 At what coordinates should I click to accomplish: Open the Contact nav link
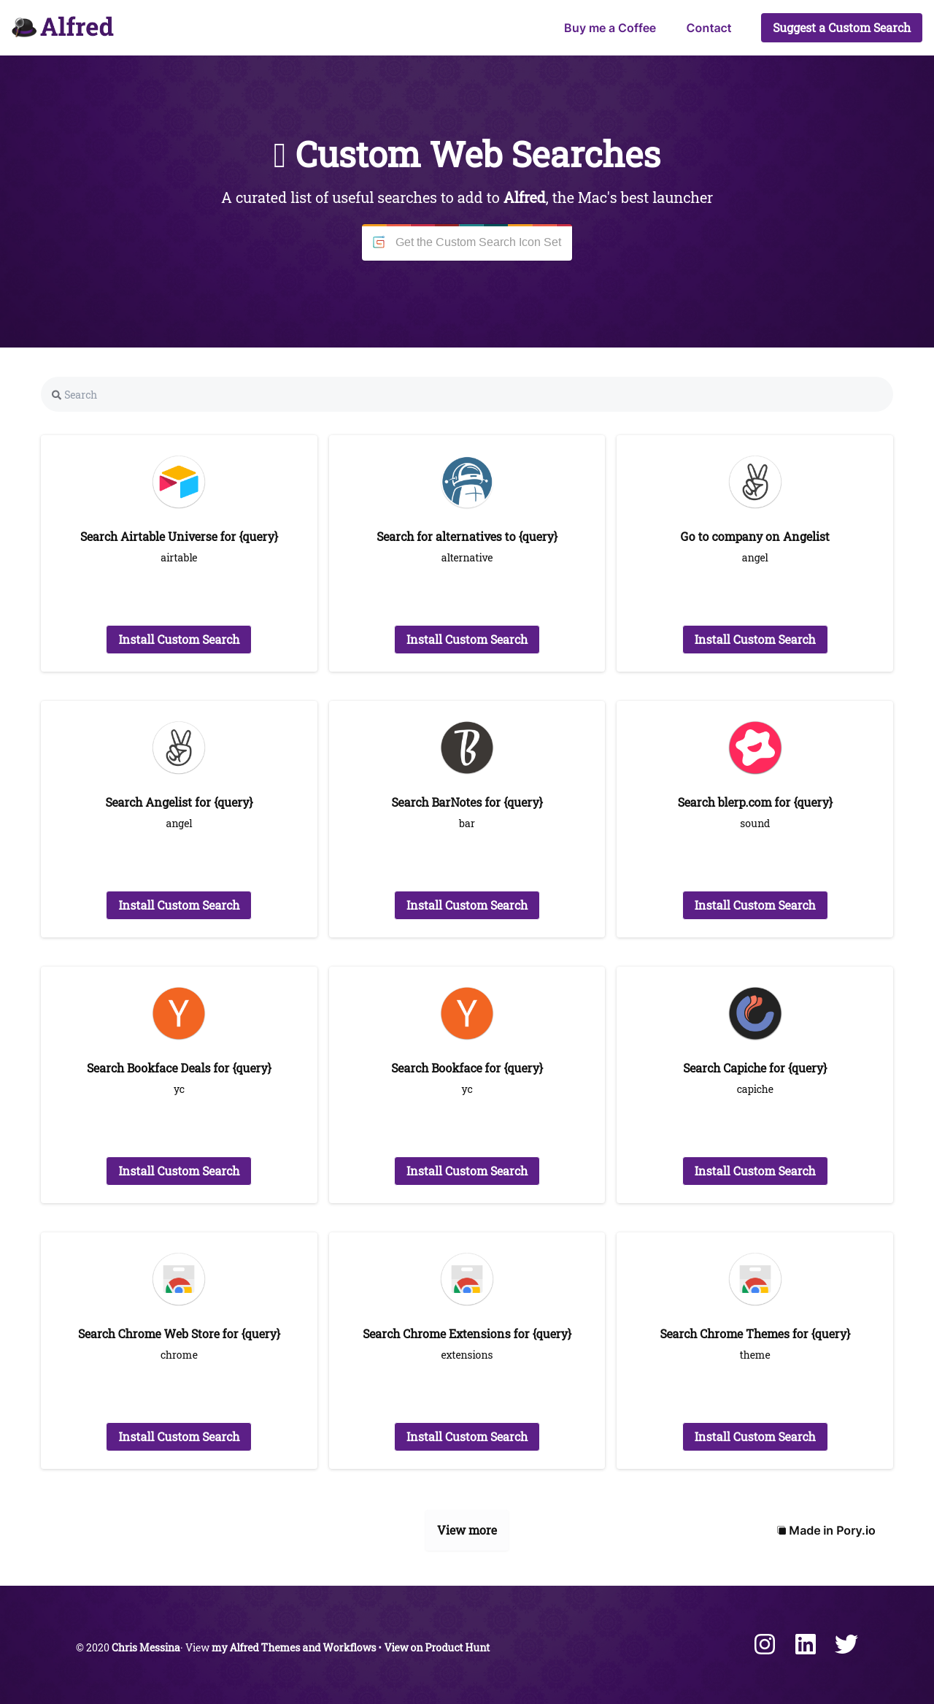(x=709, y=28)
